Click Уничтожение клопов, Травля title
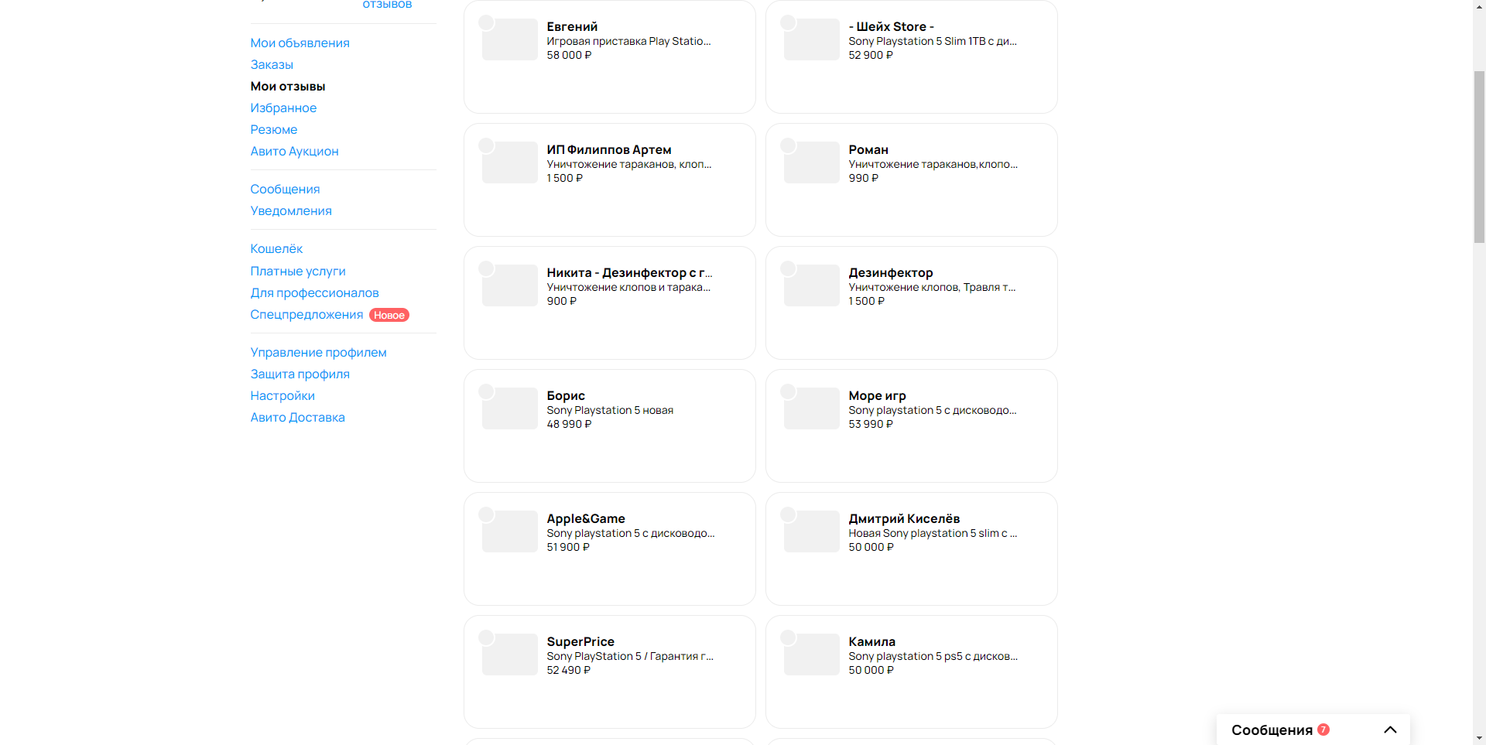This screenshot has height=745, width=1486. click(932, 287)
